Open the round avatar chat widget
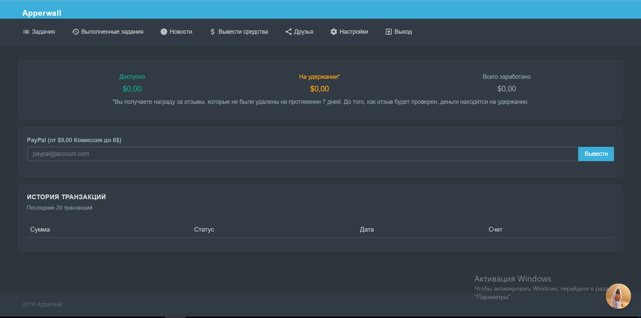Screen dimensions: 641x318 (x=618, y=296)
